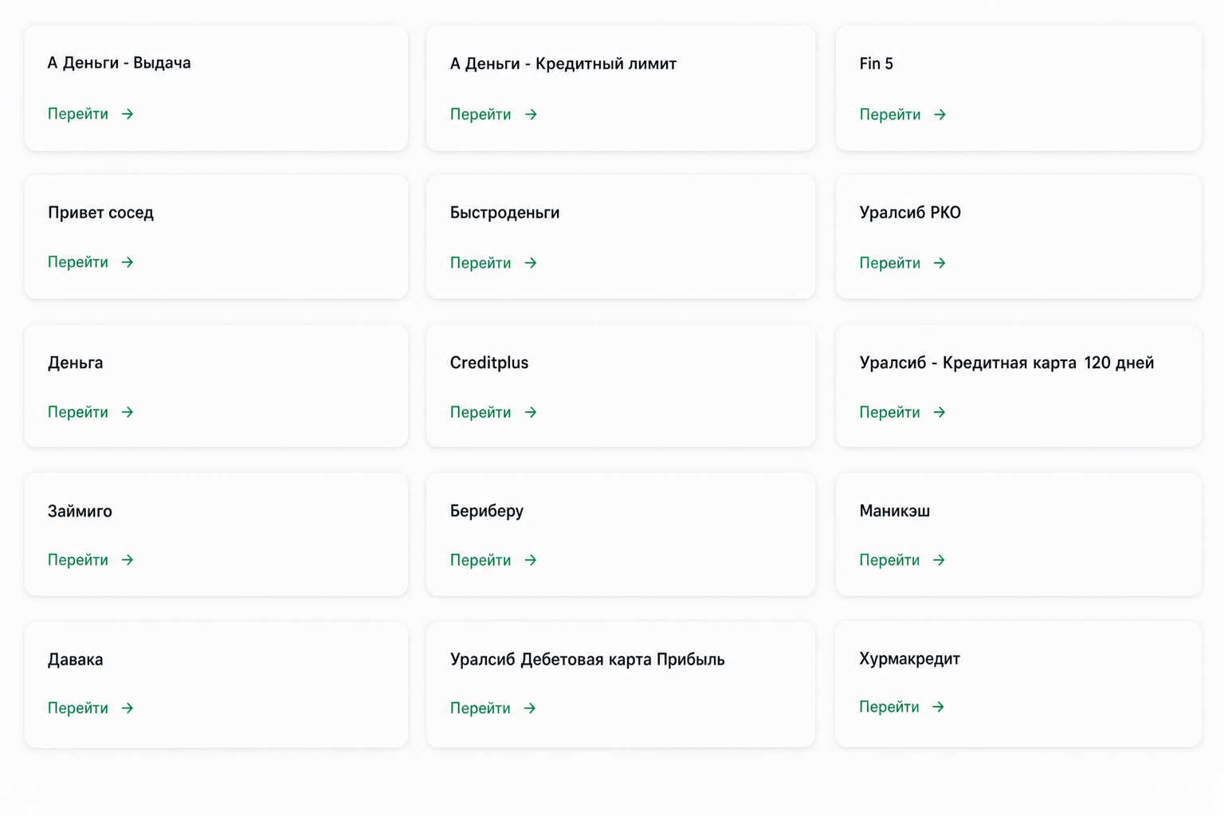The image size is (1224, 816).
Task: Click the Fin 5 card title
Action: pyautogui.click(x=877, y=64)
